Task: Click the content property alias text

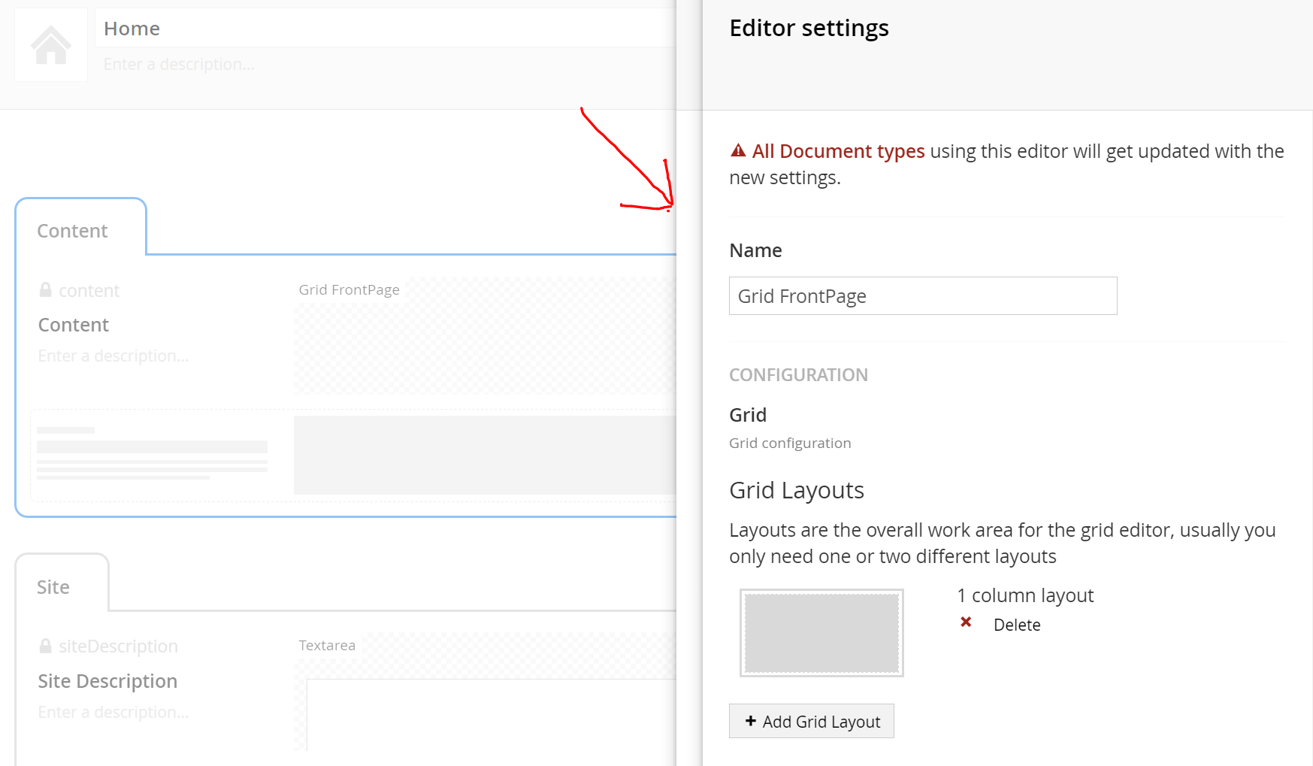Action: coord(89,291)
